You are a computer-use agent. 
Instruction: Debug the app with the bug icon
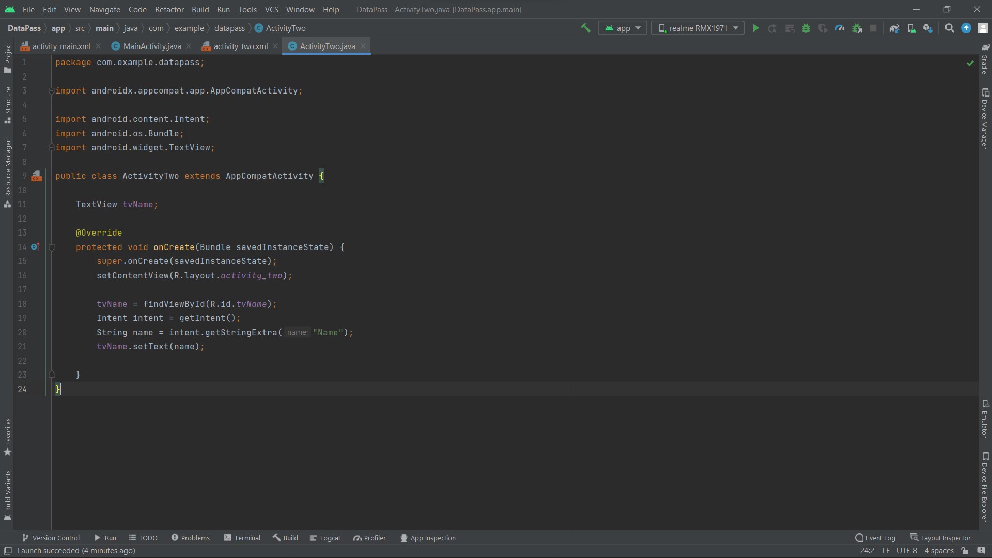pos(807,28)
